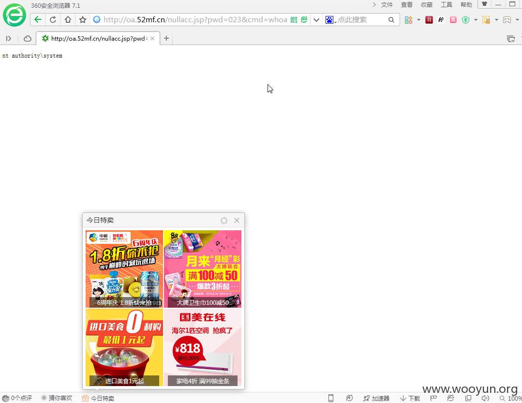Open the 下载 downloads manager
Viewport: 522px width, 403px height.
coord(410,398)
